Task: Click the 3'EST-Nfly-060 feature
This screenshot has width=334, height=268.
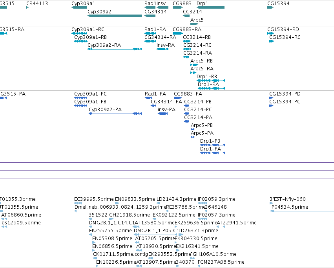Action: pyautogui.click(x=271, y=203)
